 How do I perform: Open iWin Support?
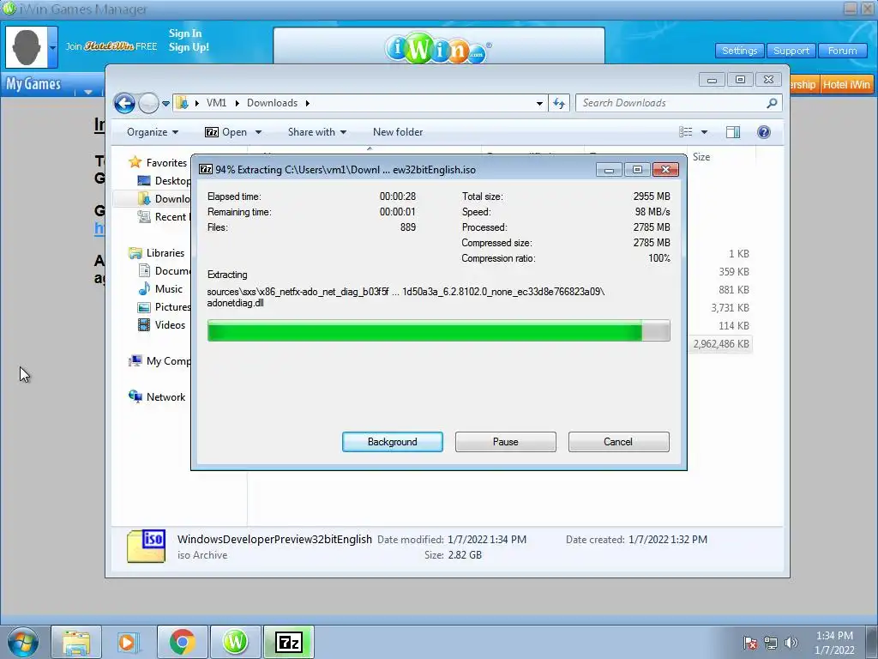791,51
